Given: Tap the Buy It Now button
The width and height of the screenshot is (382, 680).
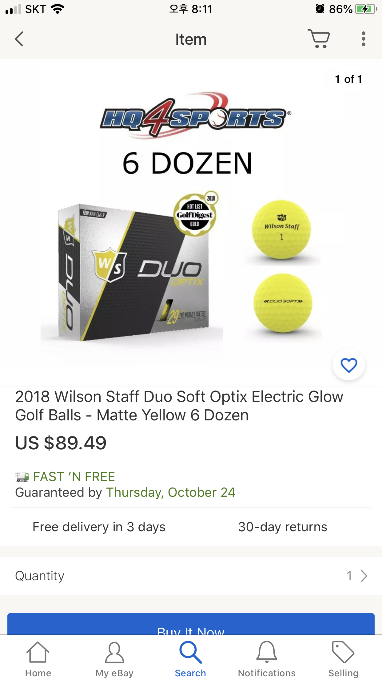Looking at the screenshot, I should coord(191,624).
